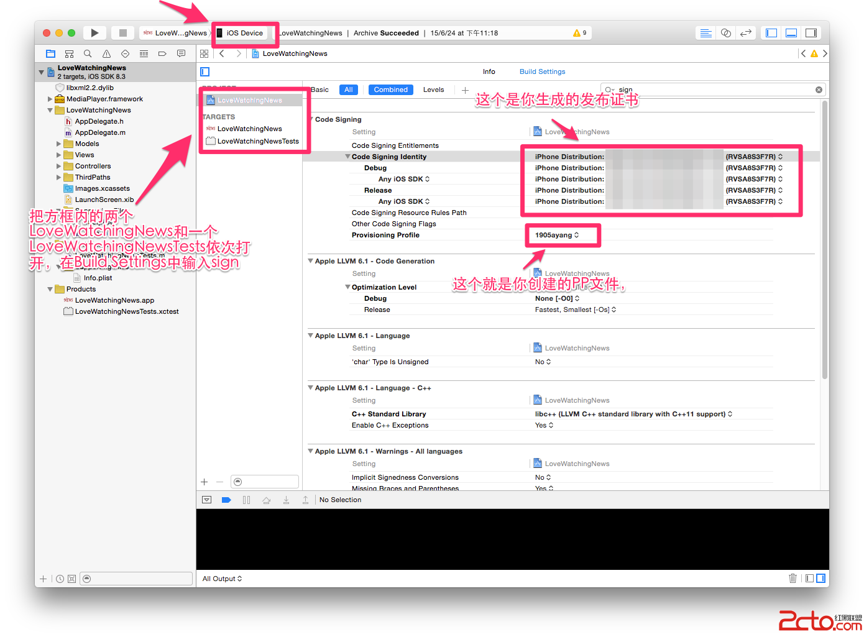Change Debug Optimization Level None [-O0]

click(x=558, y=299)
